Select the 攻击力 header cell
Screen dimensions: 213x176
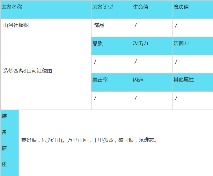point(152,46)
